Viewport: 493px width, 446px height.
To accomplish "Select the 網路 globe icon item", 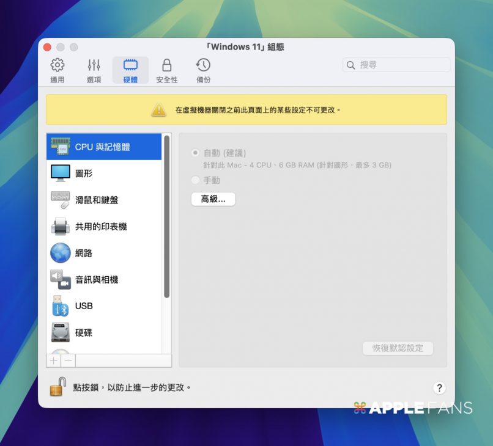I will [104, 253].
